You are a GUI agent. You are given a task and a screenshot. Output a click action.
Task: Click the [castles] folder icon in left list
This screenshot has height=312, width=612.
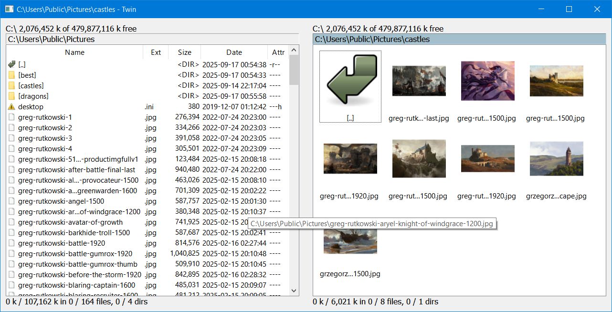click(x=12, y=85)
